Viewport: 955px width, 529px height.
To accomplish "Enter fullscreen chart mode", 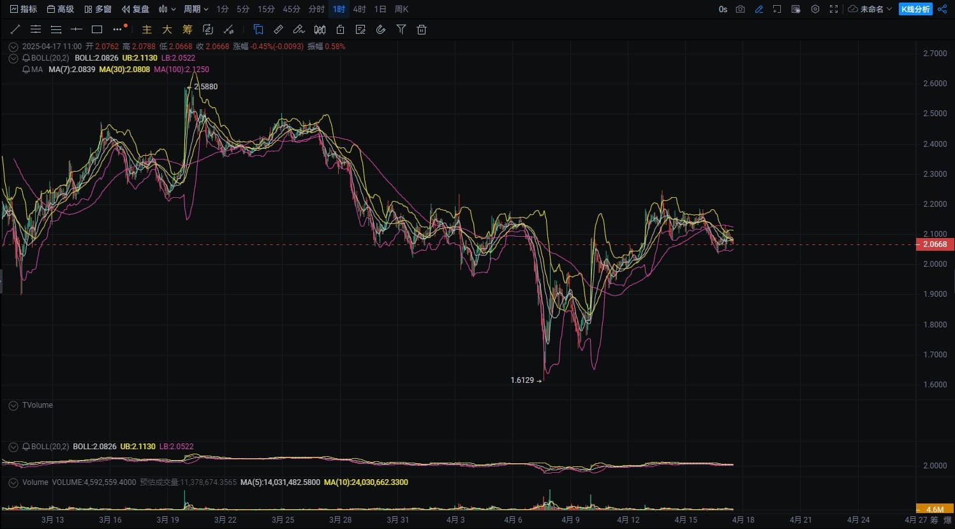I will (x=834, y=9).
